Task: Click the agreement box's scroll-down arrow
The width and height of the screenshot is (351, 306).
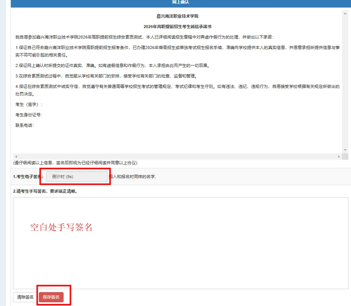Action: pyautogui.click(x=345, y=150)
